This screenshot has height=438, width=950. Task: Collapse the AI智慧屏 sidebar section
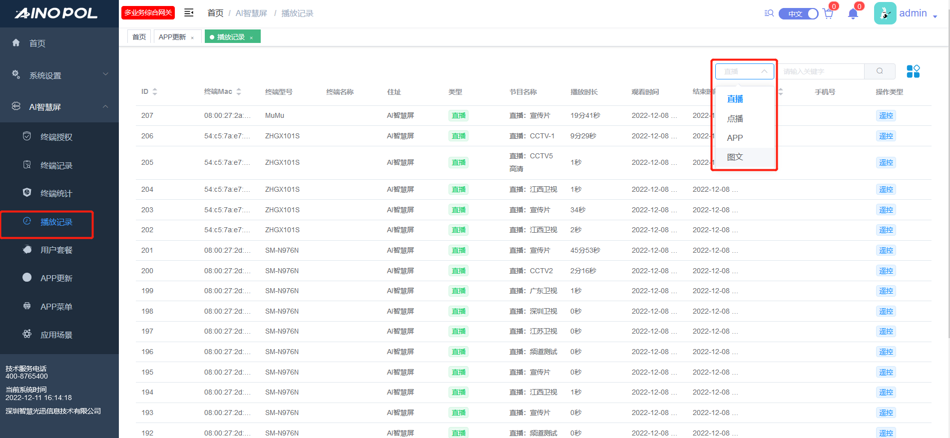[59, 107]
